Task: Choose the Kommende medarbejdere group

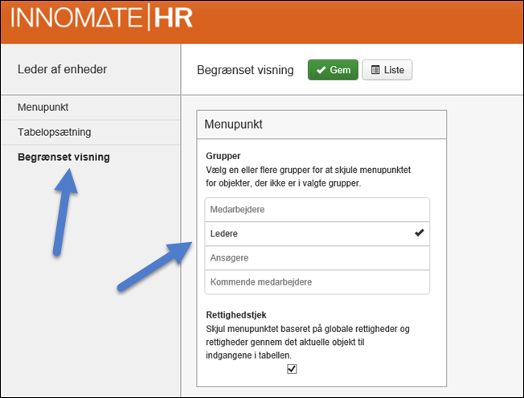Action: pyautogui.click(x=317, y=282)
